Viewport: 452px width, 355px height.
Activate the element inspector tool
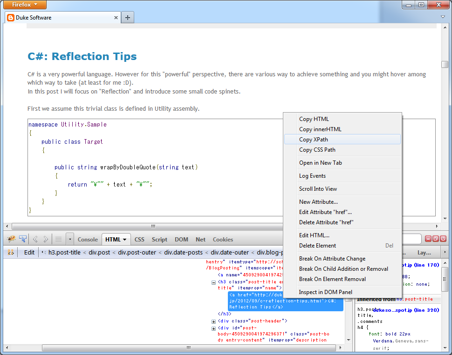tap(22, 239)
